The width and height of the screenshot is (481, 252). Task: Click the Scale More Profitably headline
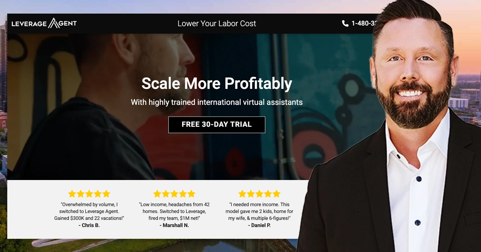click(x=216, y=84)
